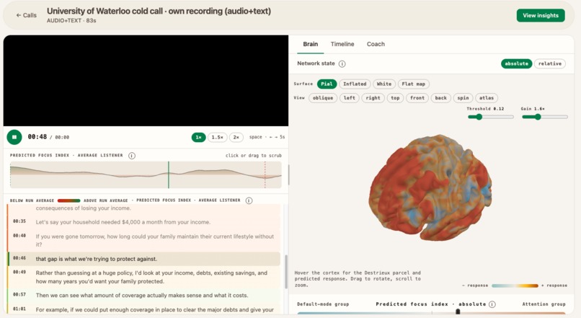
Task: Choose the White surface
Action: pyautogui.click(x=384, y=84)
